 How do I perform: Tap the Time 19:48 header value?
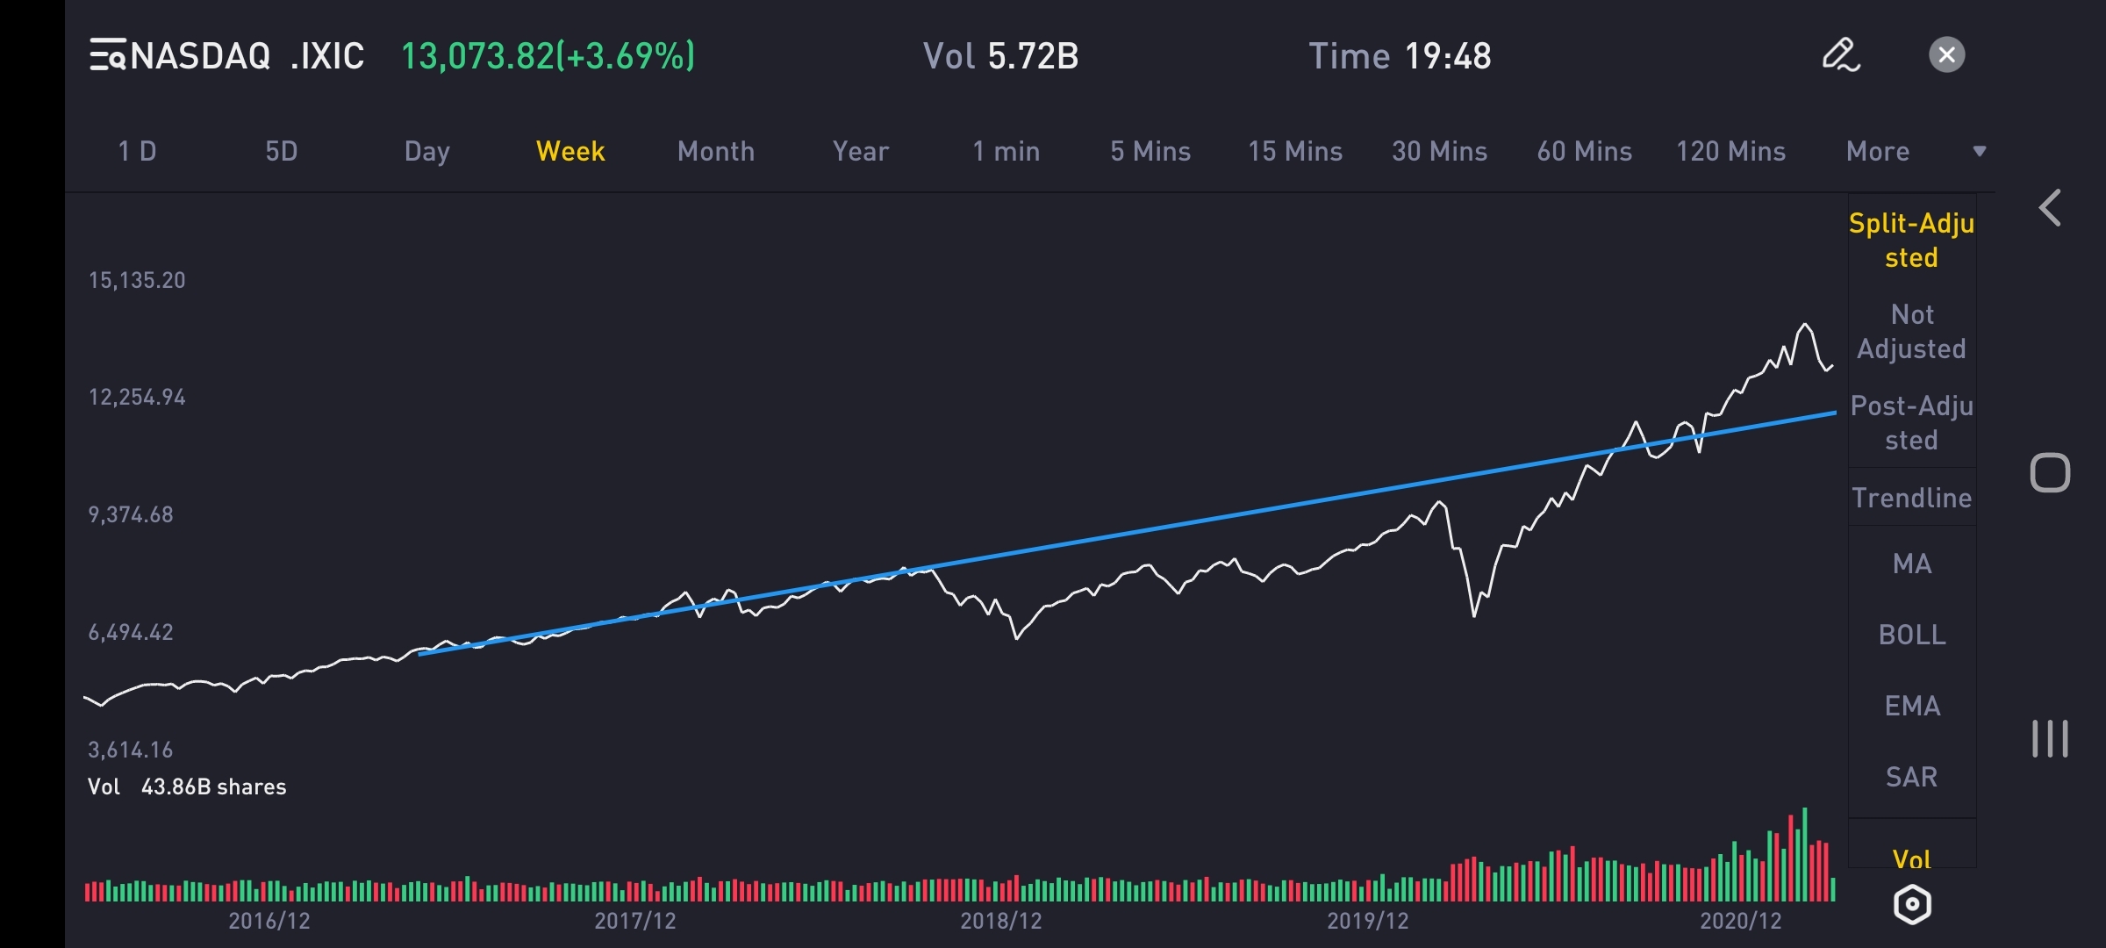1400,55
